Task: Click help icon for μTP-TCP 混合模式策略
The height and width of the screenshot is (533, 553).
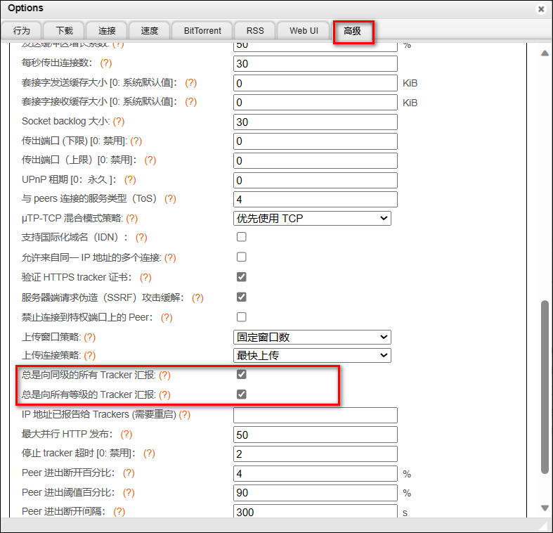Action: [x=132, y=219]
